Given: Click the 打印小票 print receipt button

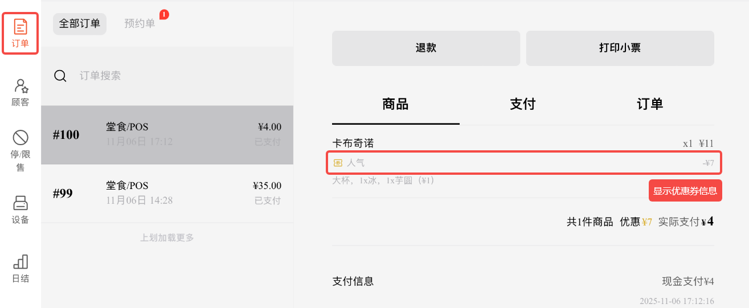Looking at the screenshot, I should [620, 48].
